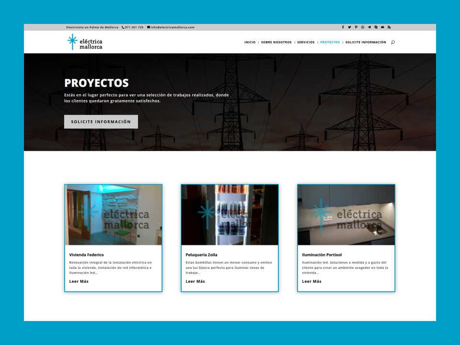Image resolution: width=460 pixels, height=345 pixels.
Task: Open the Sobre Nosotros menu item
Action: click(x=276, y=42)
